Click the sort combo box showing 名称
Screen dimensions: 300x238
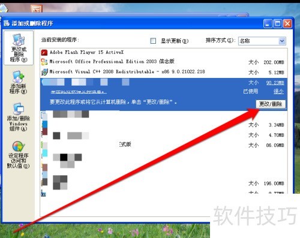pos(262,41)
